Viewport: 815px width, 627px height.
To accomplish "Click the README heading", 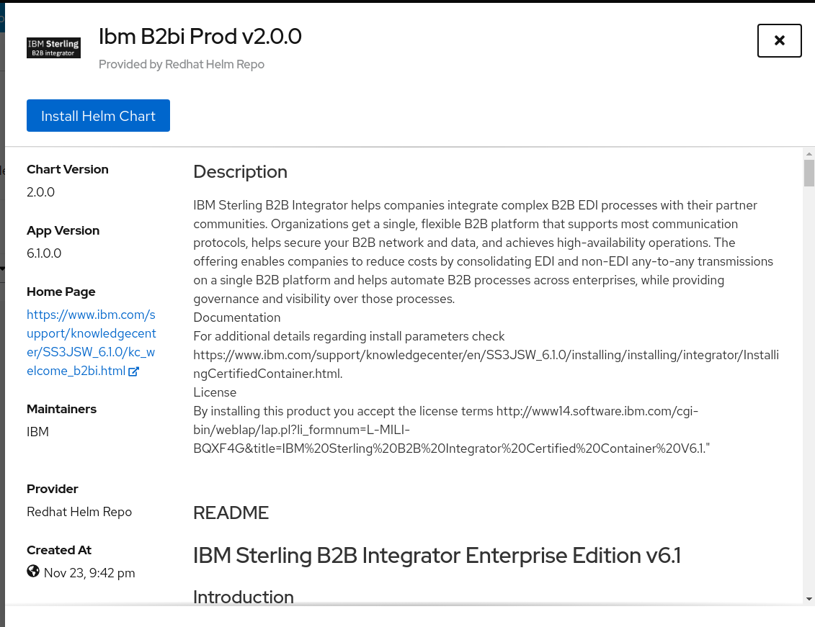I will tap(231, 513).
